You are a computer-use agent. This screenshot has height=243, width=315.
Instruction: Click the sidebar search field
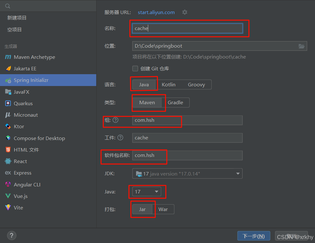(x=48, y=6)
